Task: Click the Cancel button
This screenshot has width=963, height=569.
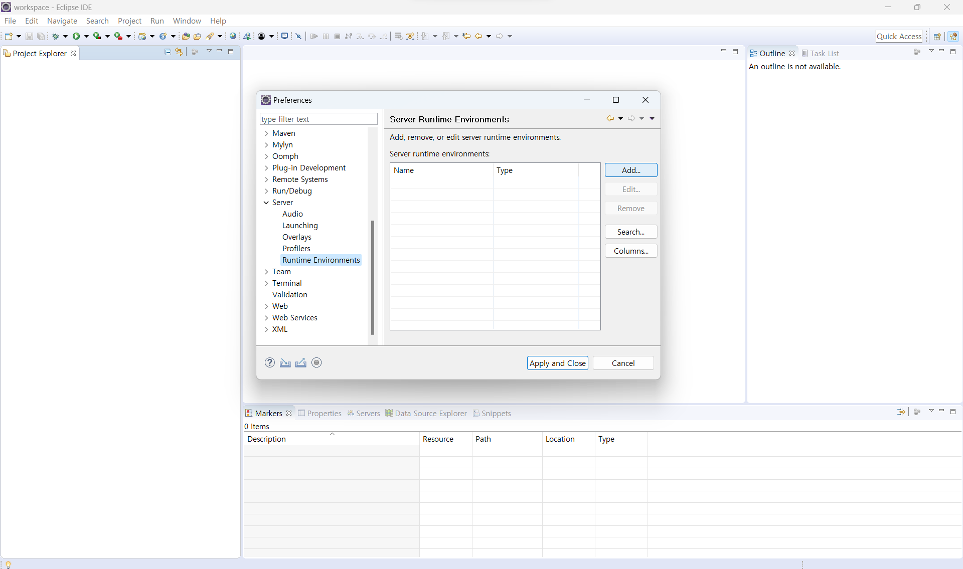Action: tap(623, 363)
